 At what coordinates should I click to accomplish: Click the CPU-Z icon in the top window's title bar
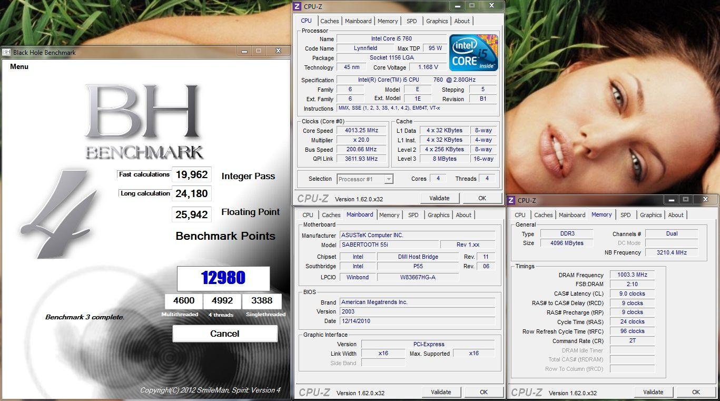(297, 6)
